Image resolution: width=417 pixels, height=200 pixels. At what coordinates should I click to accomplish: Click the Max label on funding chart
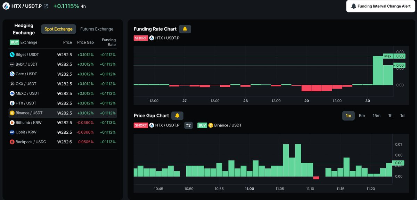coord(388,56)
